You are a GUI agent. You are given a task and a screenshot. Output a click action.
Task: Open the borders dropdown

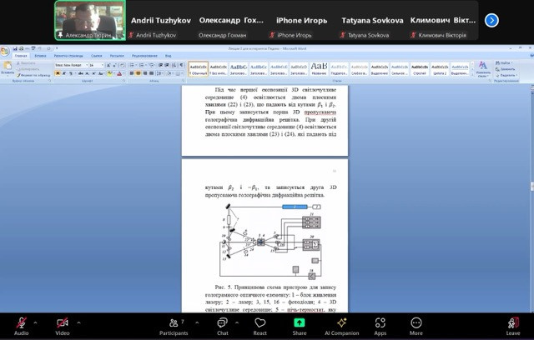182,73
